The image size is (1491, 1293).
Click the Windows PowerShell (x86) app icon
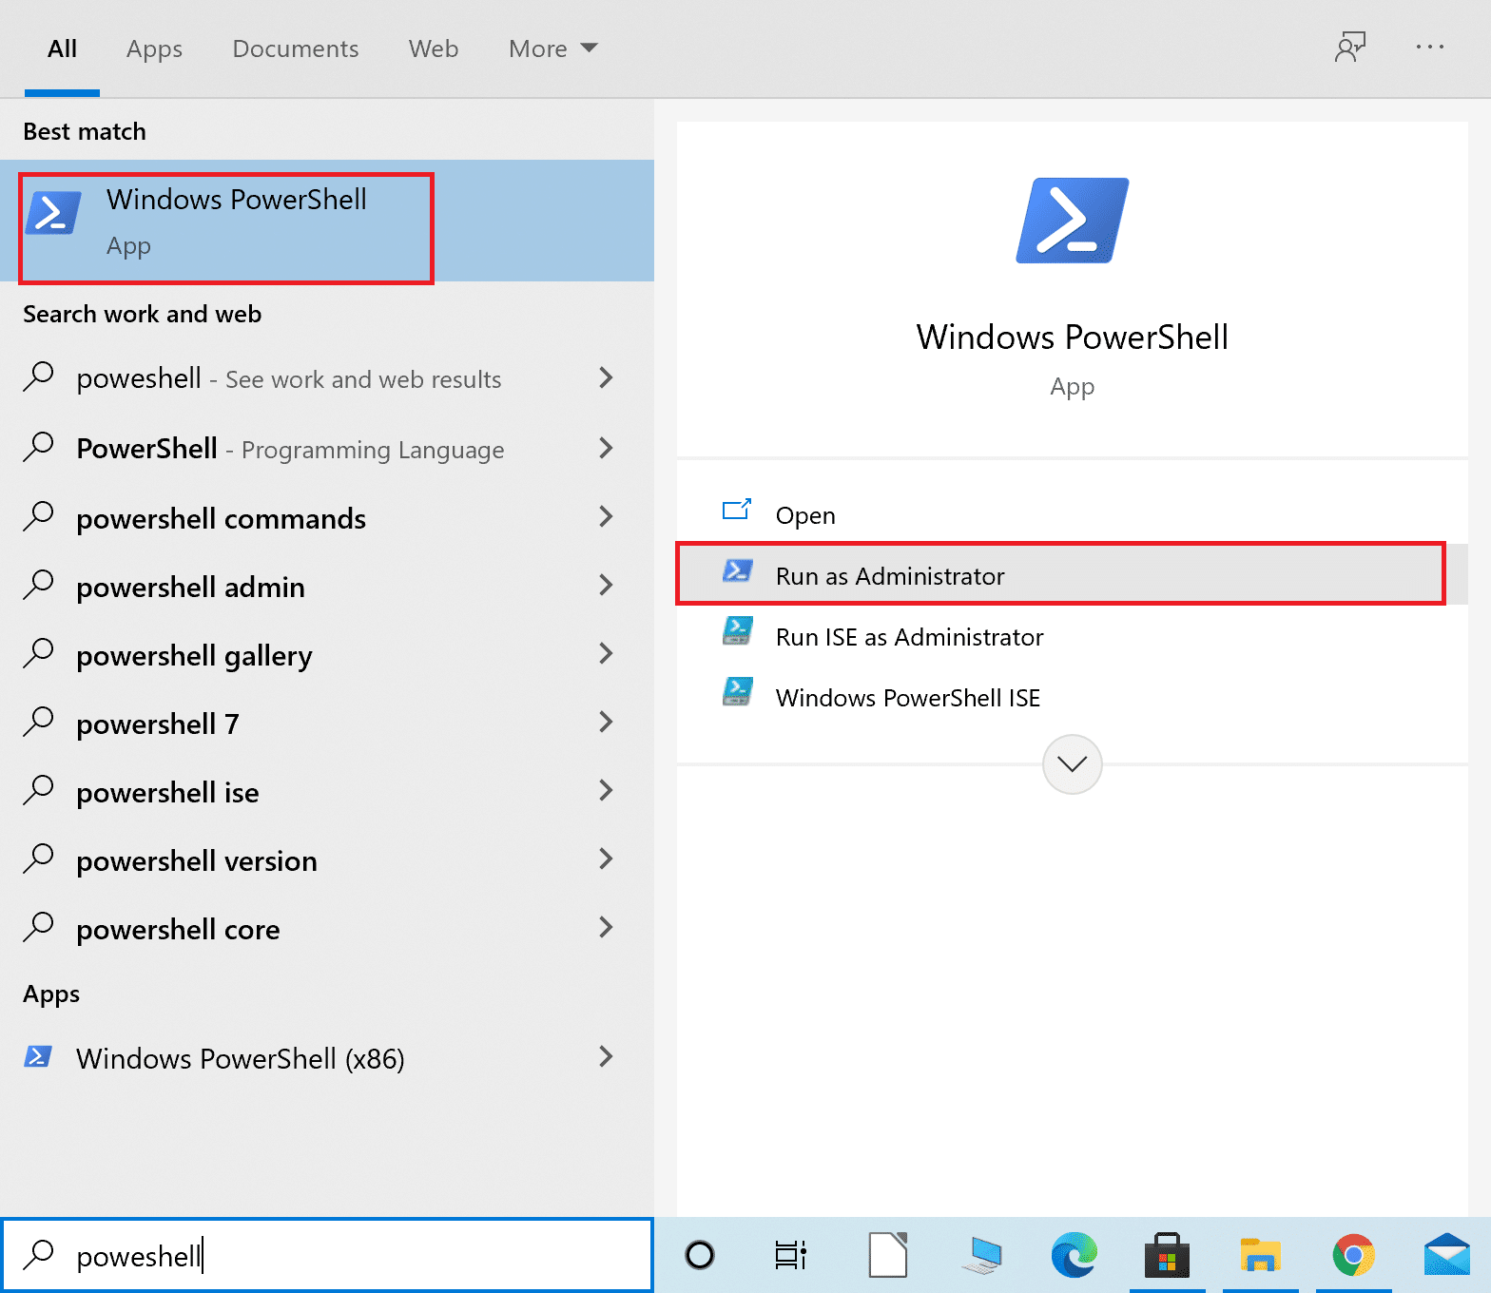tap(38, 1056)
